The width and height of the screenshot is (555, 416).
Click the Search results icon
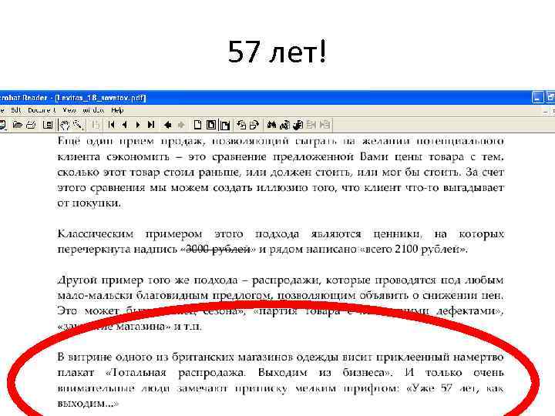[298, 125]
